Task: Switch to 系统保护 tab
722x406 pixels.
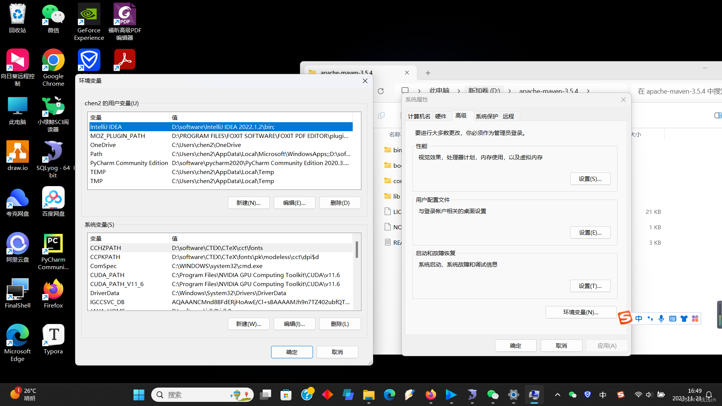Action: click(x=487, y=116)
